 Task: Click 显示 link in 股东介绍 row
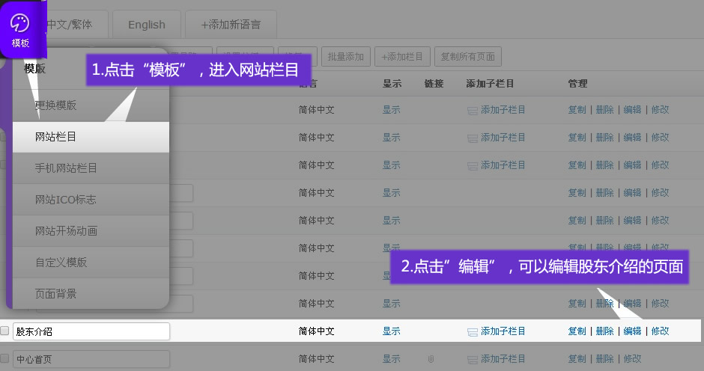(x=391, y=331)
